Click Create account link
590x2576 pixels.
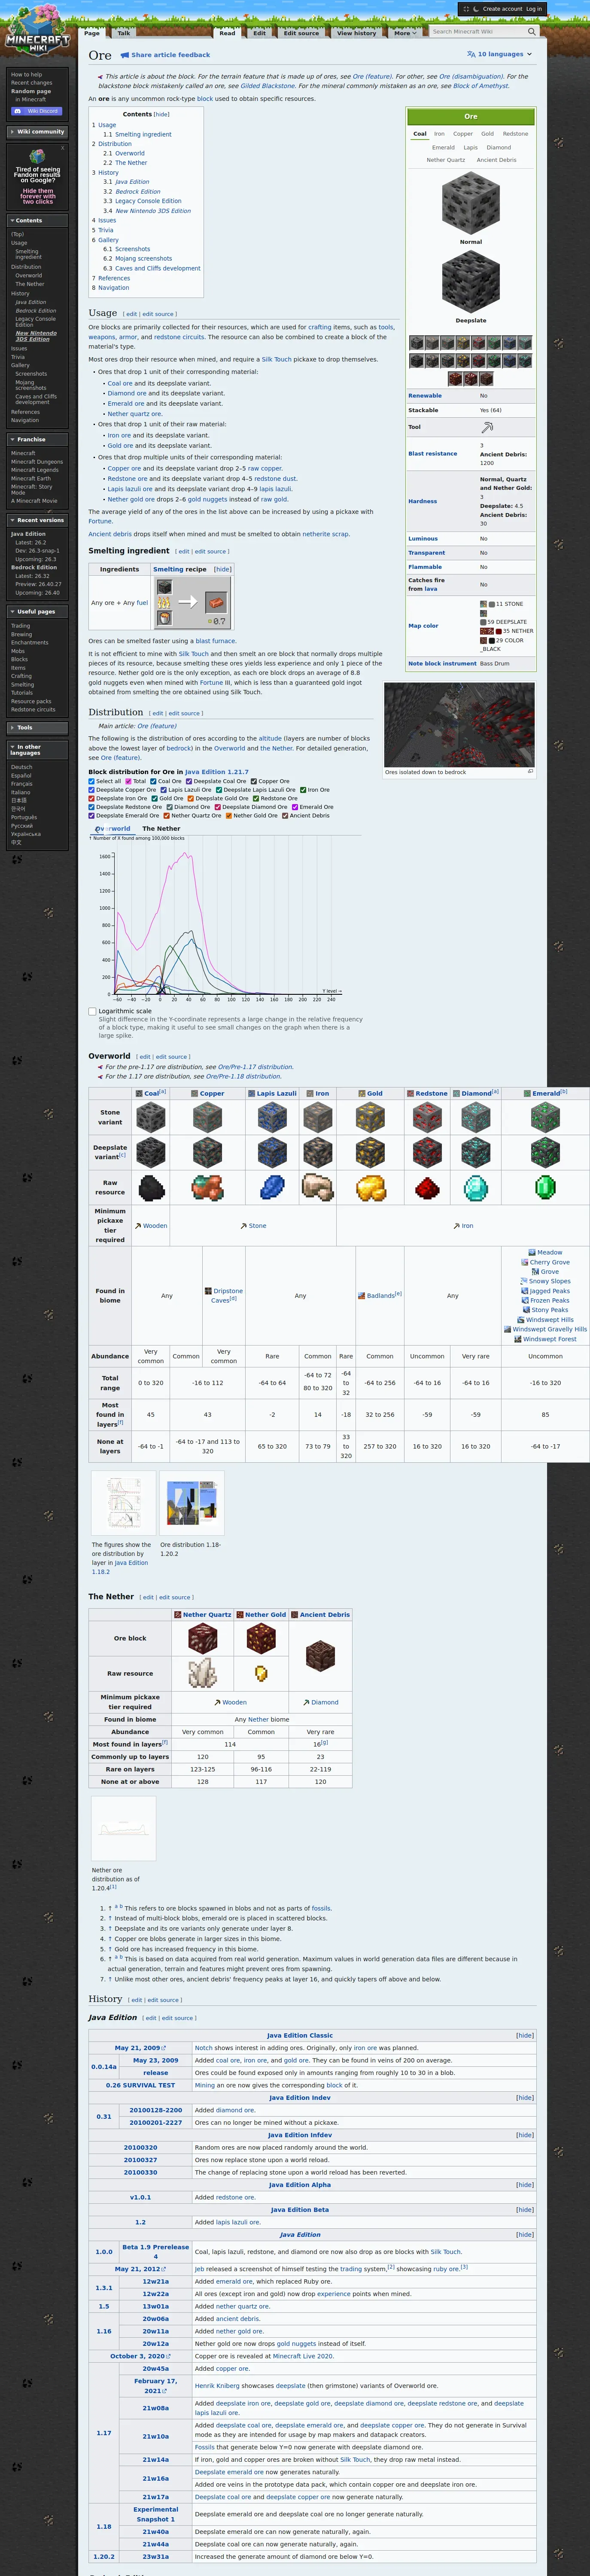502,9
